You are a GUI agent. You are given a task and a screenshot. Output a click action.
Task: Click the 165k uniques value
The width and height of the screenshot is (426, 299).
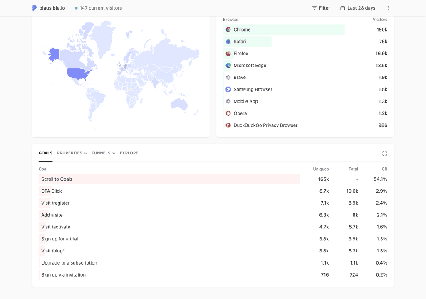tap(323, 179)
